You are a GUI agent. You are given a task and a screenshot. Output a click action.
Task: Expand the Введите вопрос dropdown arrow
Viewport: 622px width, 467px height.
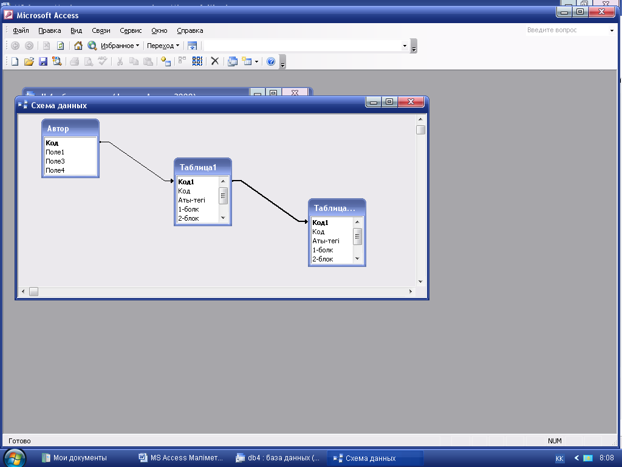[612, 30]
